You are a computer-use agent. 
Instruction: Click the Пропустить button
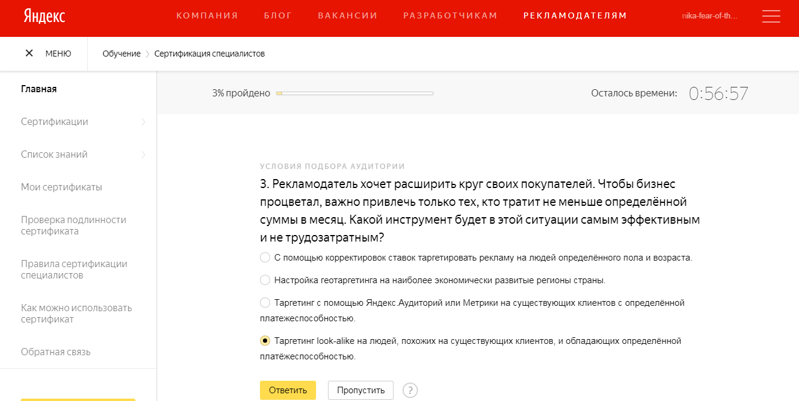pos(360,390)
